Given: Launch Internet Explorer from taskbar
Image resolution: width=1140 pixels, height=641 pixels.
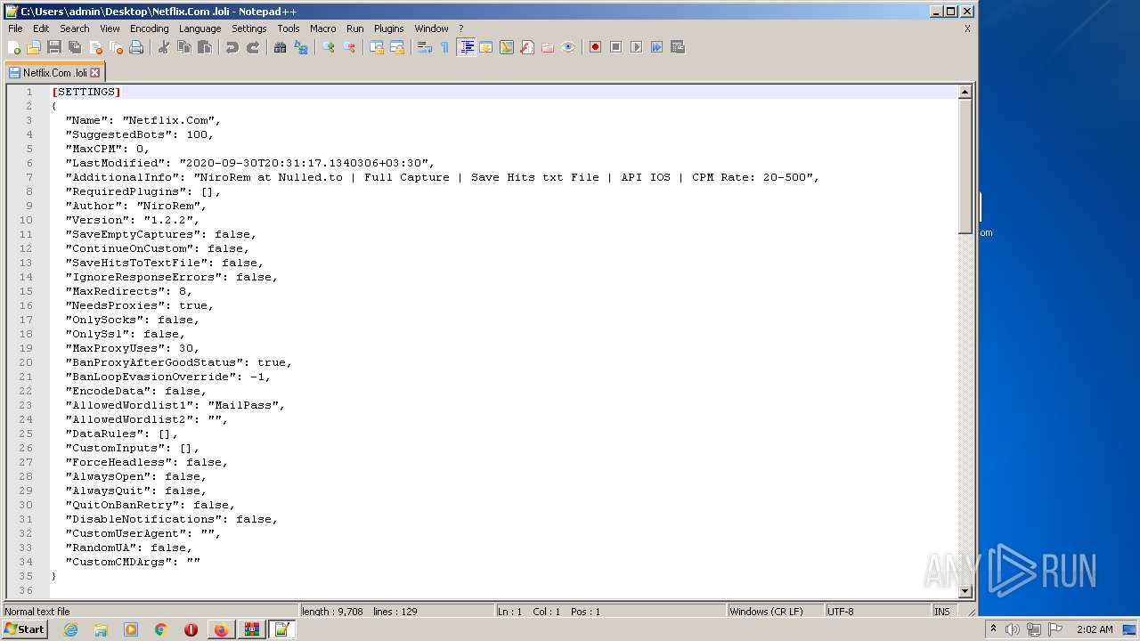Looking at the screenshot, I should (70, 629).
